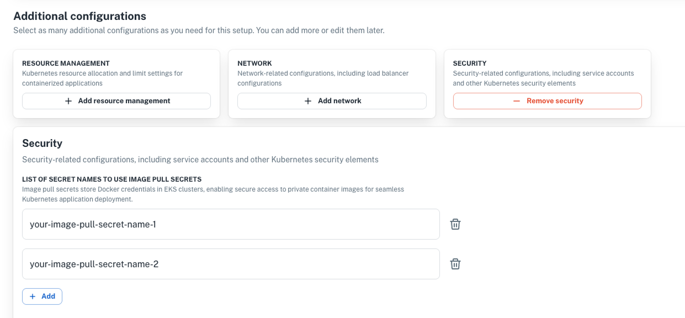Delete the your-image-pull-secret-name-1 entry via trash icon
Image resolution: width=685 pixels, height=318 pixels.
455,224
